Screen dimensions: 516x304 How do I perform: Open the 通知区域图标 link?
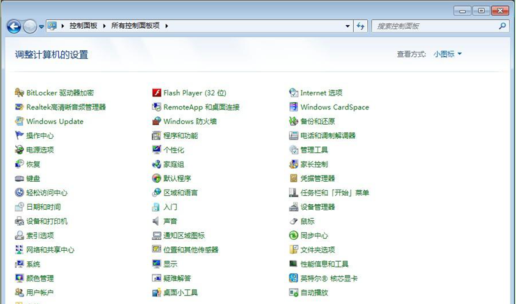(184, 235)
